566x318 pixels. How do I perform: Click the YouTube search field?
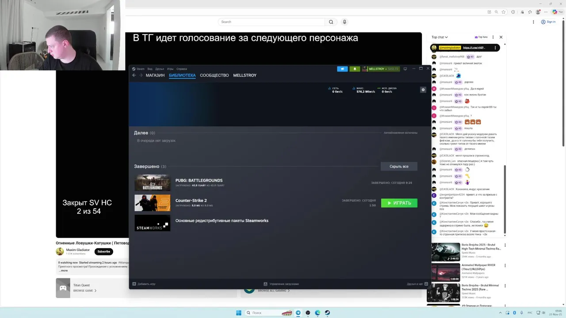[271, 22]
